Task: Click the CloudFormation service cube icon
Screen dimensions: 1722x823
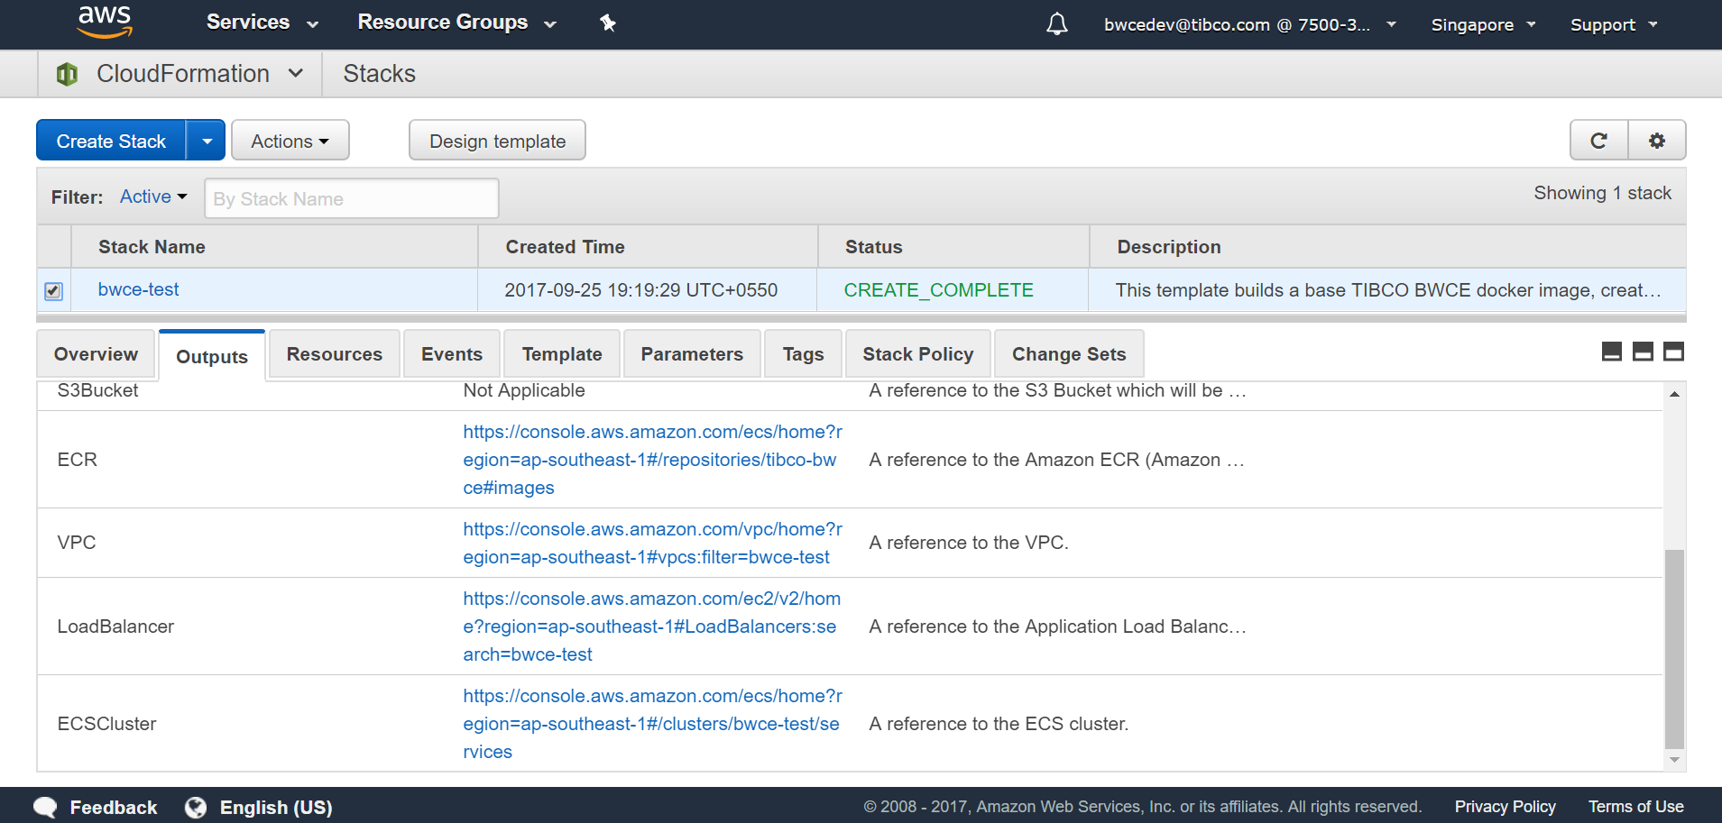Action: click(67, 74)
